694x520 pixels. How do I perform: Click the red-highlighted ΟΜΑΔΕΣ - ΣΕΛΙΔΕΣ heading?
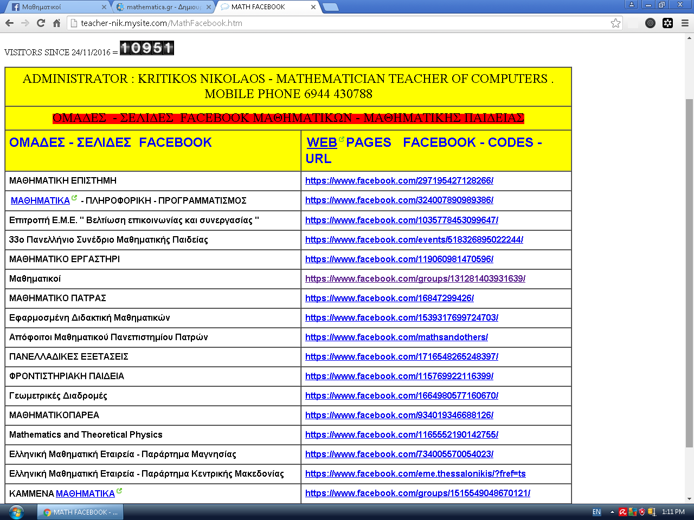point(288,118)
